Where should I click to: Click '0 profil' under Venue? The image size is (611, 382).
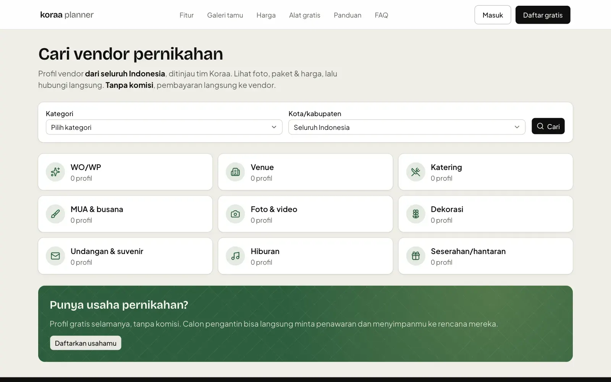click(261, 178)
